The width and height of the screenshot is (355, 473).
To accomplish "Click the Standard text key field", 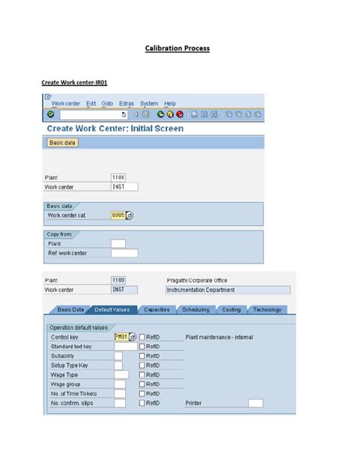I will click(126, 347).
